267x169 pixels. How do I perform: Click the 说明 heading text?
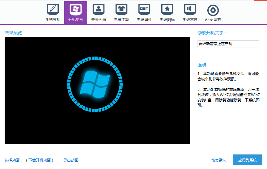click(201, 65)
